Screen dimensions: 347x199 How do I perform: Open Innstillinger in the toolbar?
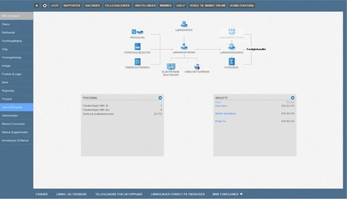tap(145, 6)
